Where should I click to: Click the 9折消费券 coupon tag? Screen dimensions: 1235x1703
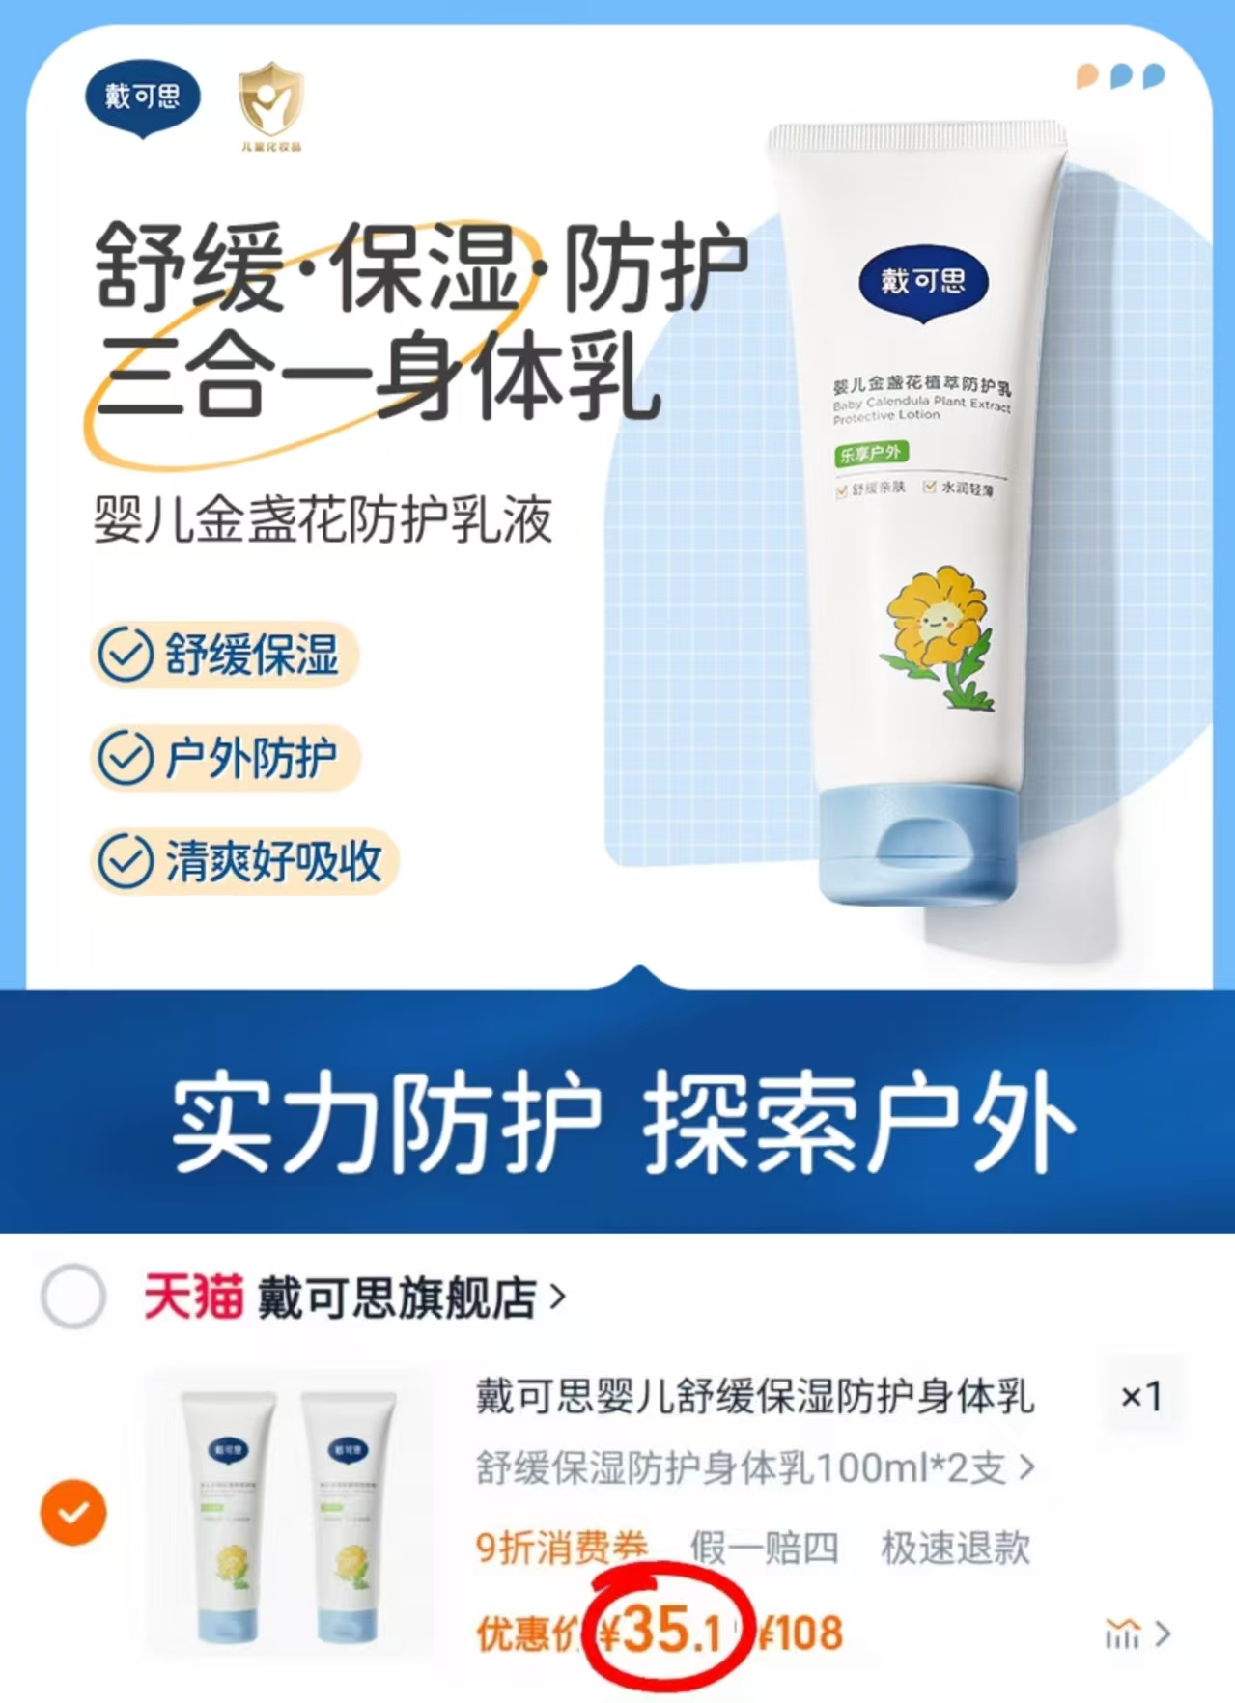click(561, 1548)
